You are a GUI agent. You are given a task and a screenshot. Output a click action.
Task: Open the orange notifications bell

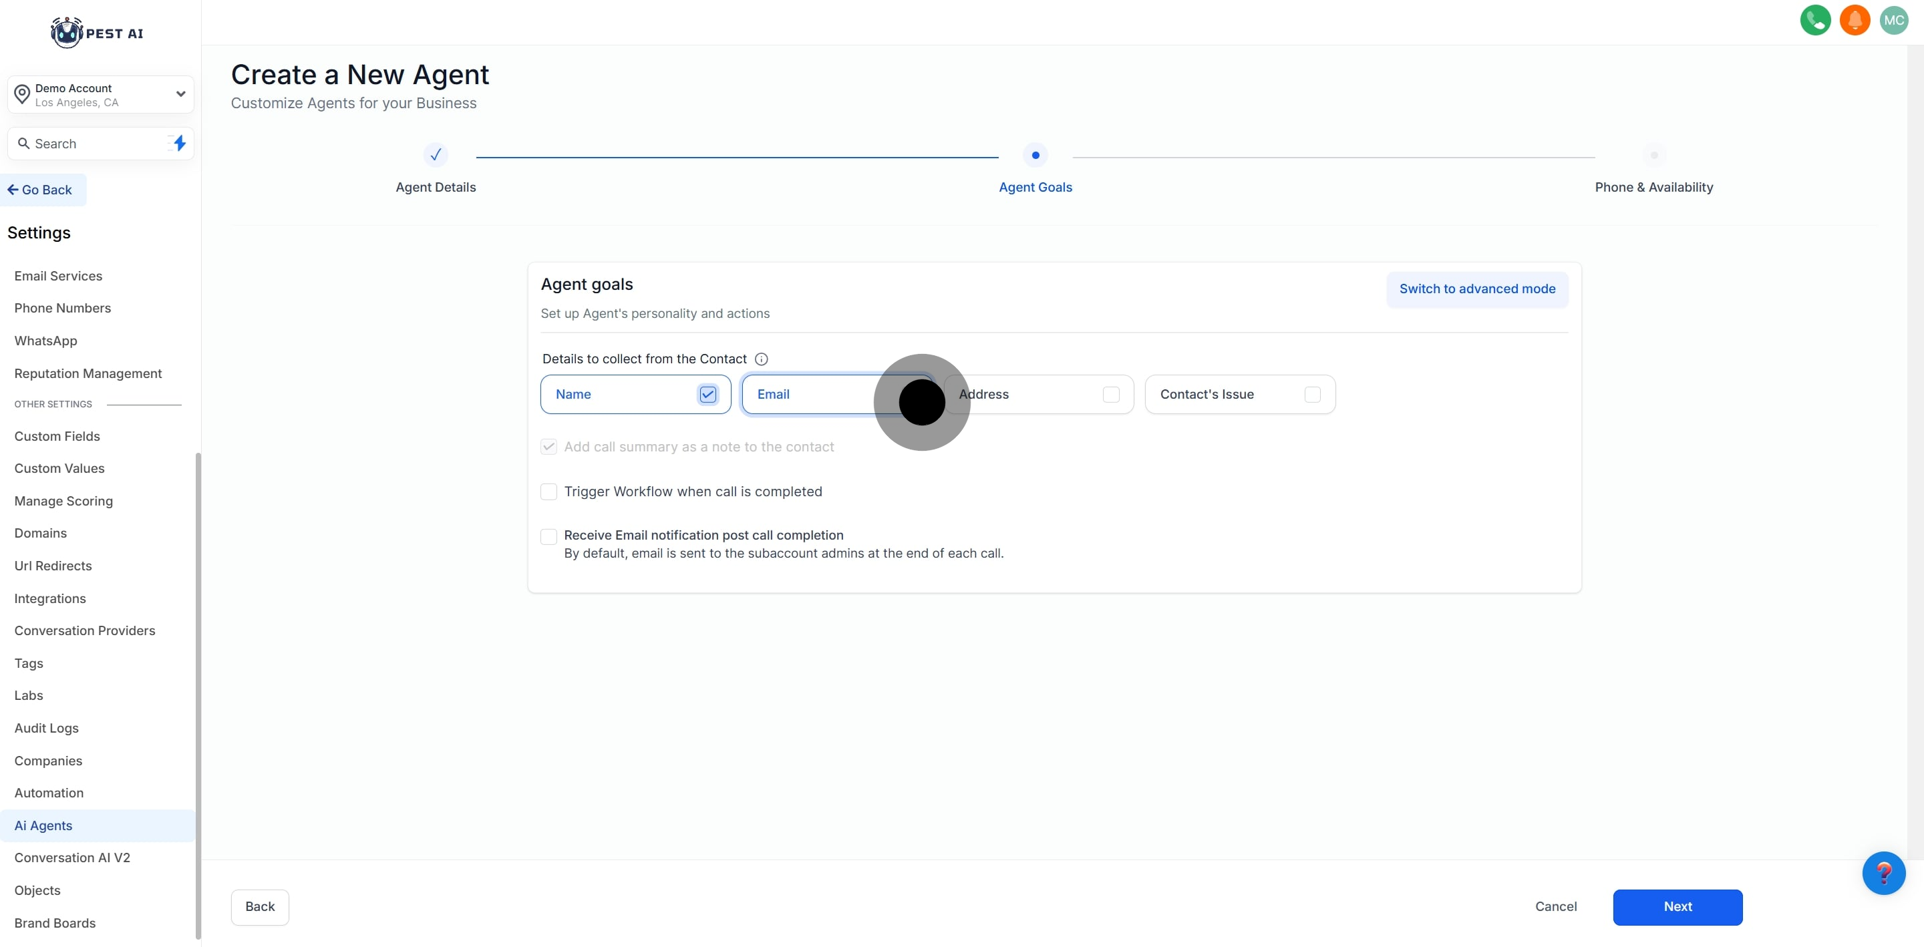(1854, 20)
